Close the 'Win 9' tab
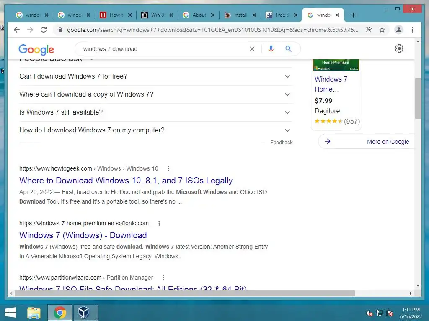 tap(171, 15)
